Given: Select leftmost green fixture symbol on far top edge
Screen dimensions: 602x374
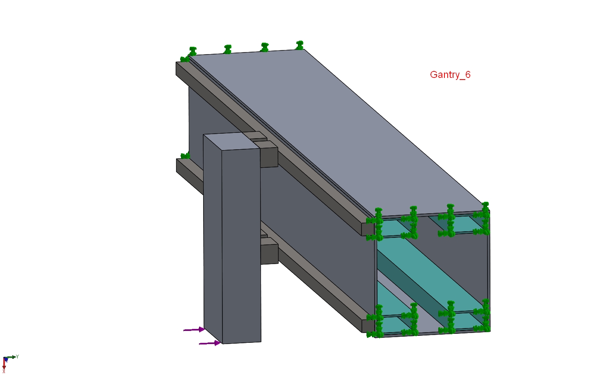Looking at the screenshot, I should click(192, 52).
